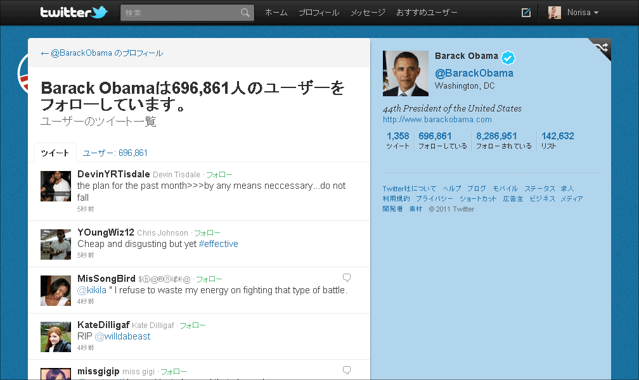Click the @kikila mention

92,290
